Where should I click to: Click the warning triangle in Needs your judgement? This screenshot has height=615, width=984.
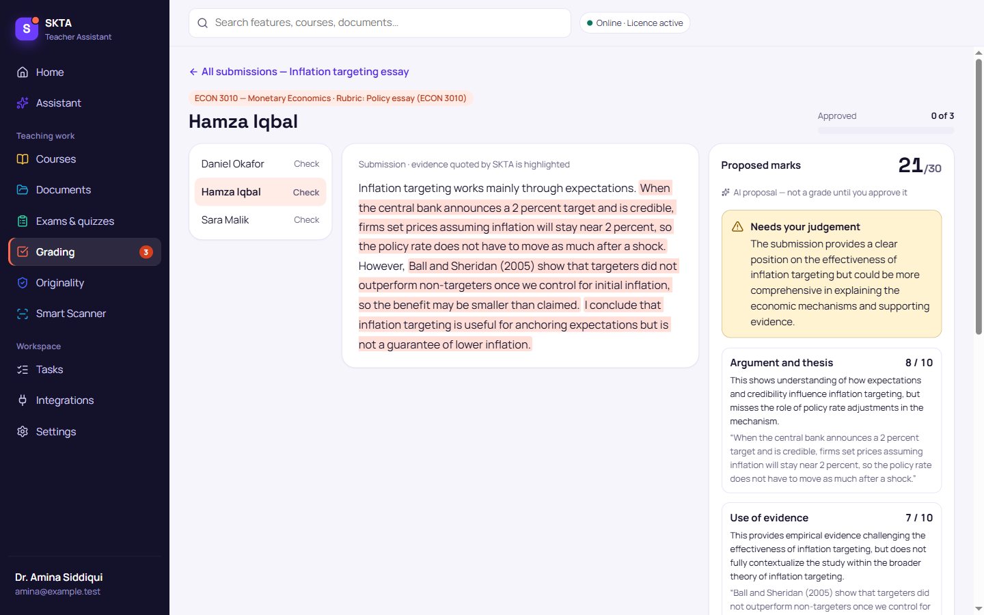(737, 227)
